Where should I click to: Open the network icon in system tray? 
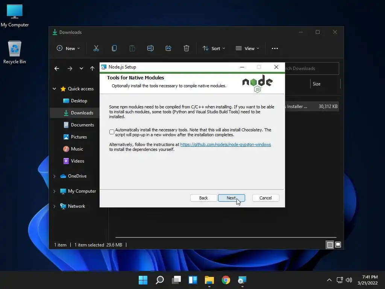(x=340, y=280)
